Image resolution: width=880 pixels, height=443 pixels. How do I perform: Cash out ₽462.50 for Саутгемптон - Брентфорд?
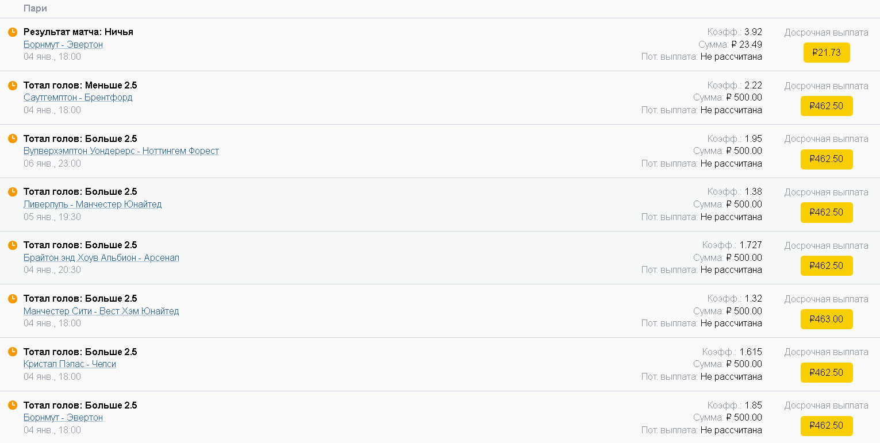[827, 106]
